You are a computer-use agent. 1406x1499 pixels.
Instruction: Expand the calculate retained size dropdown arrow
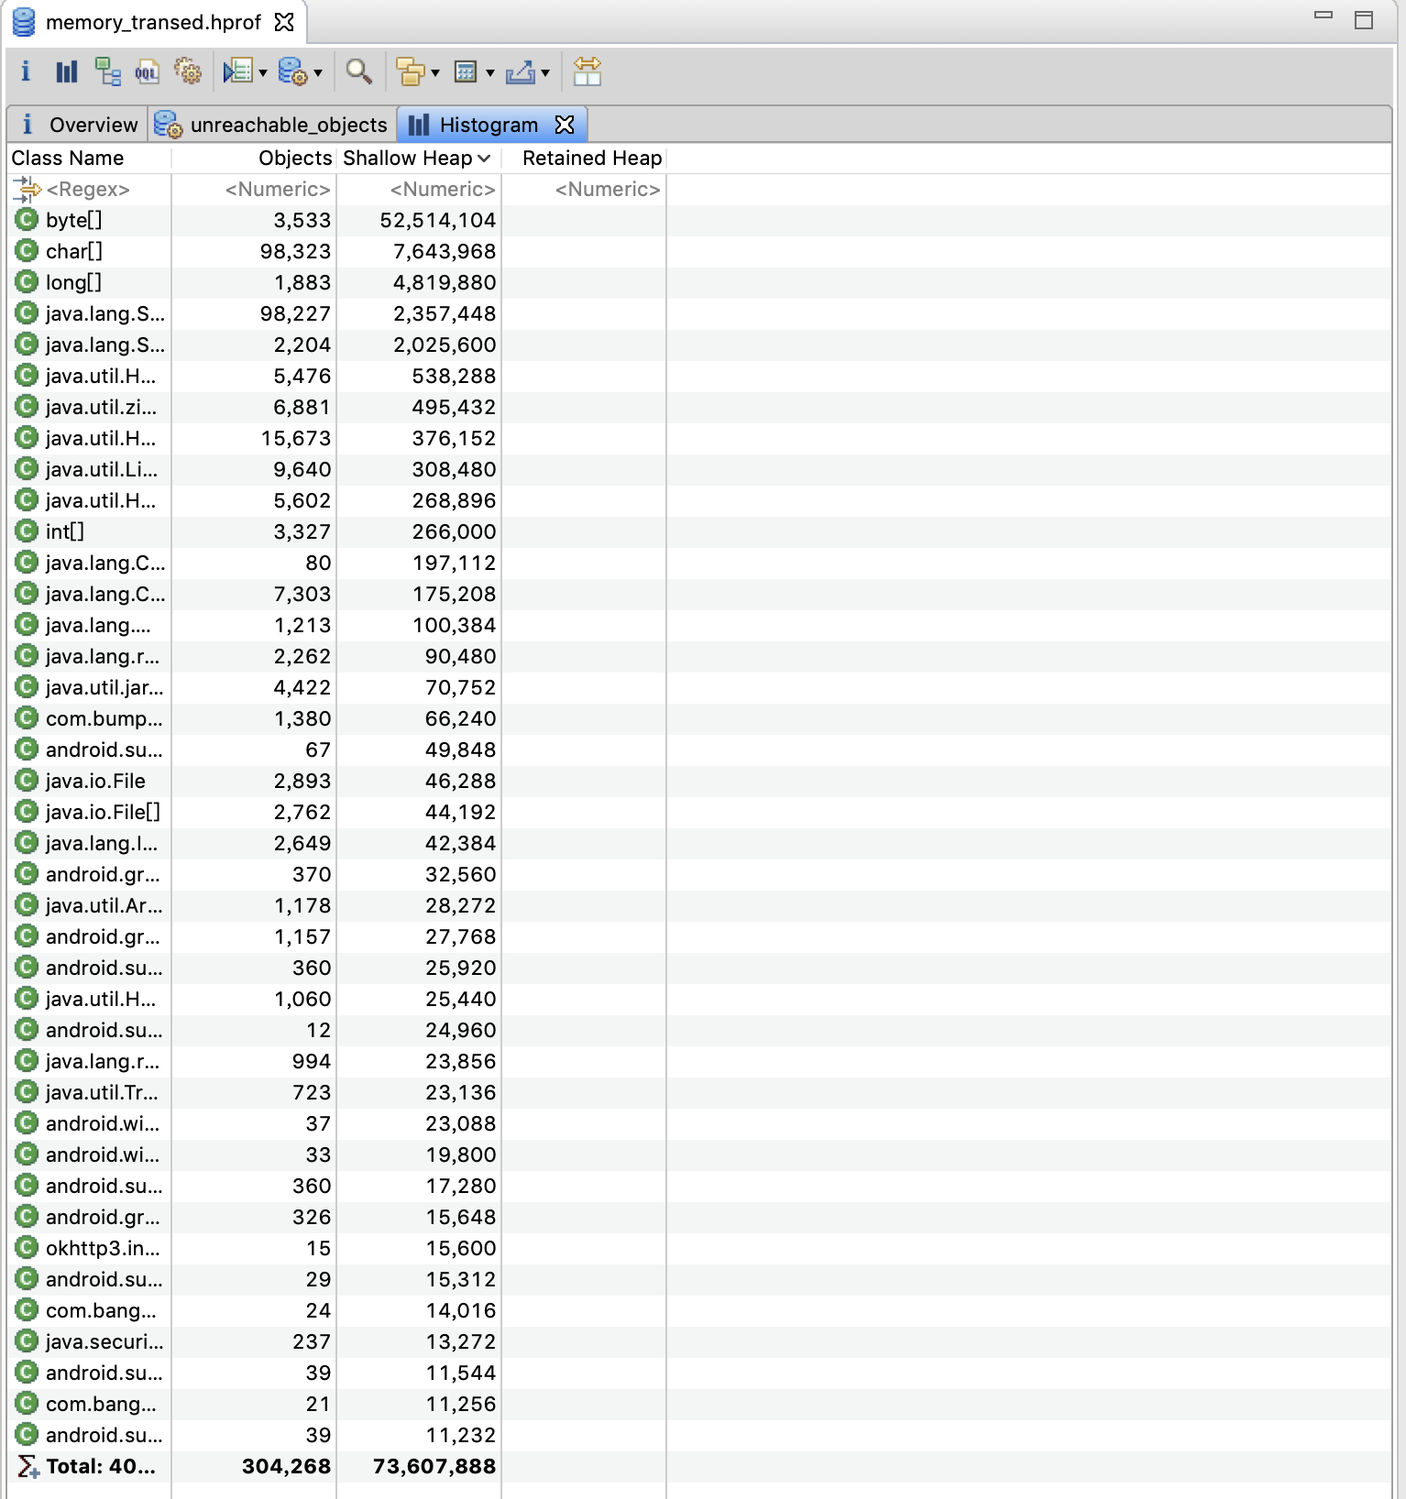(490, 73)
